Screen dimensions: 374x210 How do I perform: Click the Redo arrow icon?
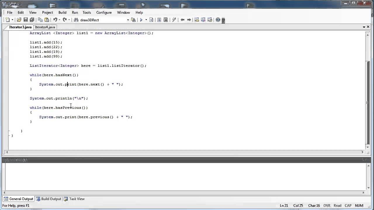pyautogui.click(x=65, y=20)
